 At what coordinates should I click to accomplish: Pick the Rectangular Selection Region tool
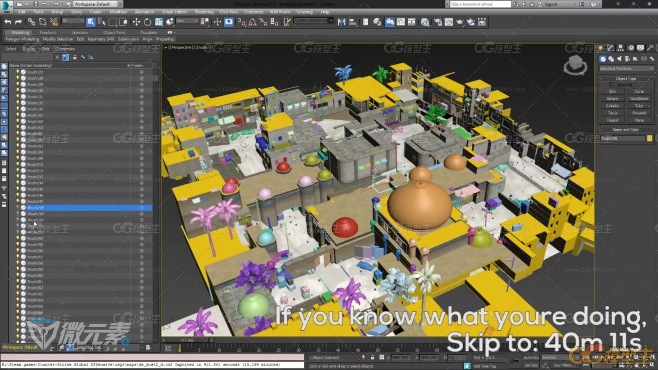113,22
